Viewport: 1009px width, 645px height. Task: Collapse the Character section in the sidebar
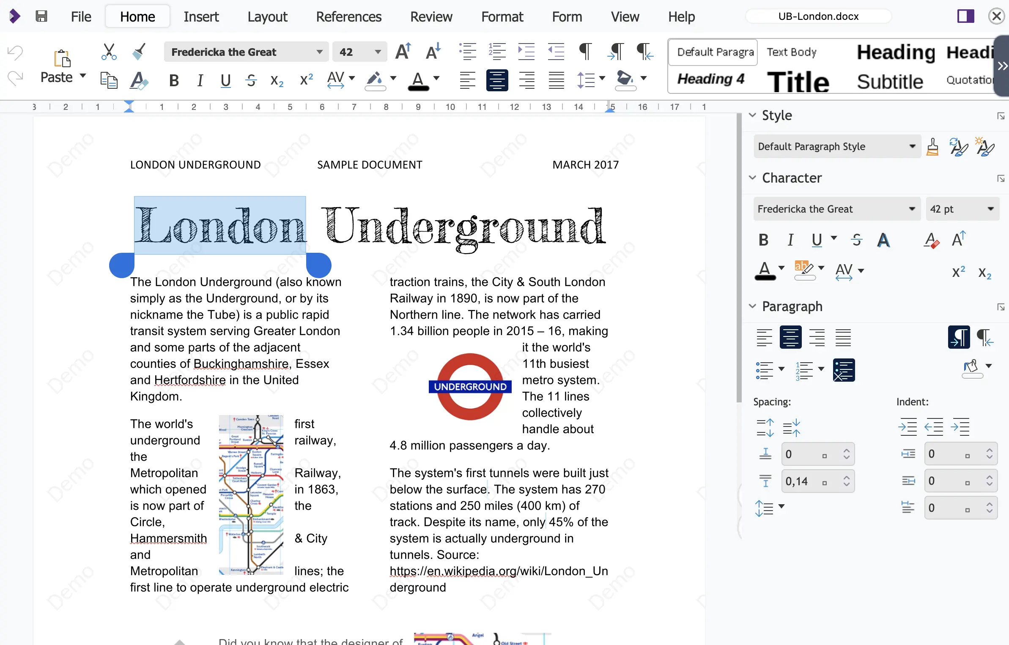click(753, 178)
